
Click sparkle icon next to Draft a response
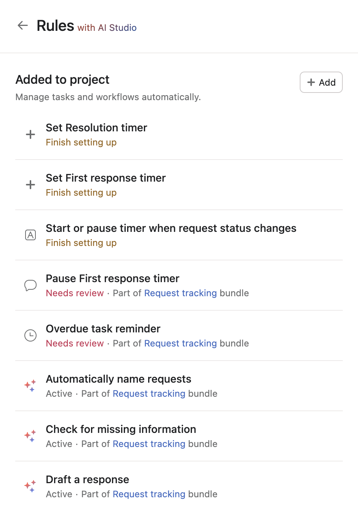[30, 486]
